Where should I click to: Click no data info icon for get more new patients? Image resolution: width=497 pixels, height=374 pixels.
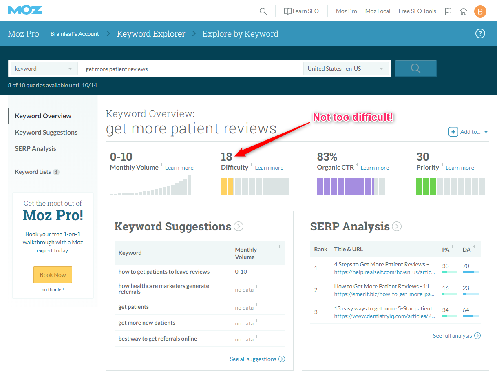pos(257,321)
